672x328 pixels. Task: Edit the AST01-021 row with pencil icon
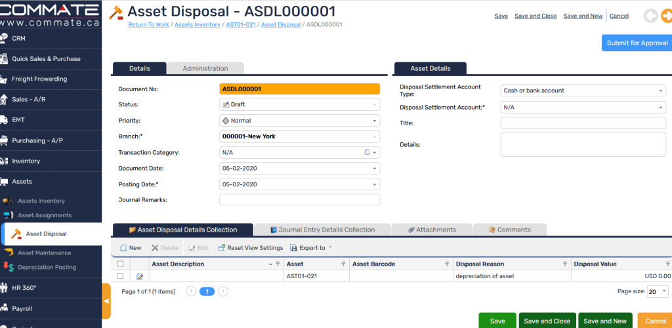(139, 277)
